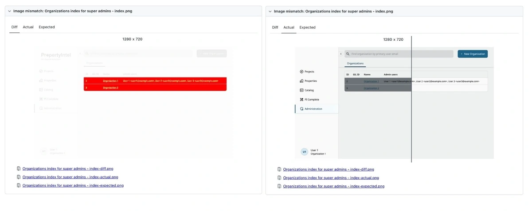
Task: Click New Organization button in right screenshot
Action: point(473,54)
